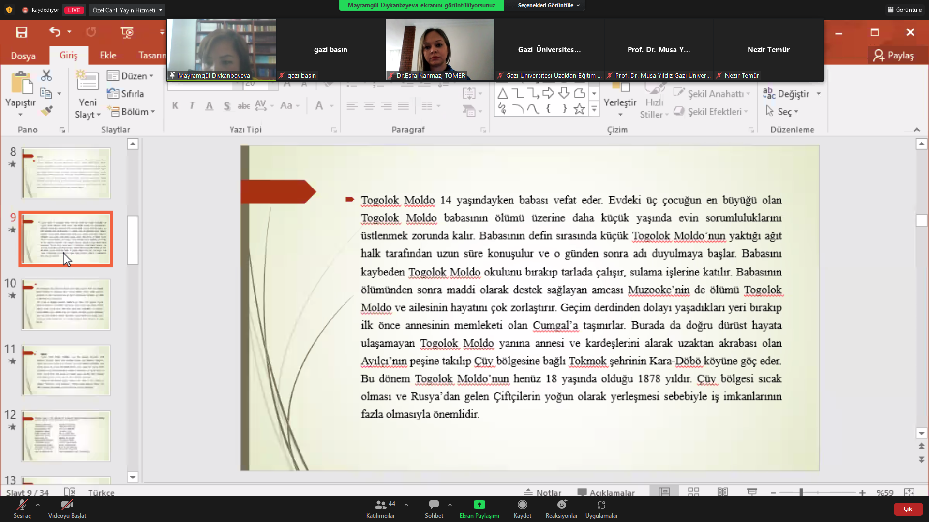
Task: Open the font color A dropdown
Action: click(324, 105)
